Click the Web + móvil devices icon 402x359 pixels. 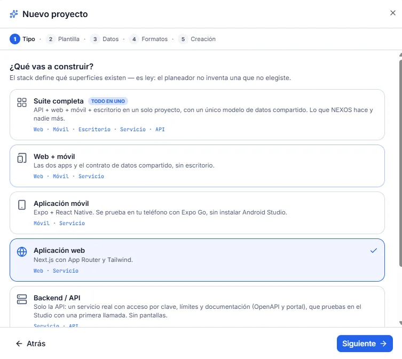[x=22, y=158]
